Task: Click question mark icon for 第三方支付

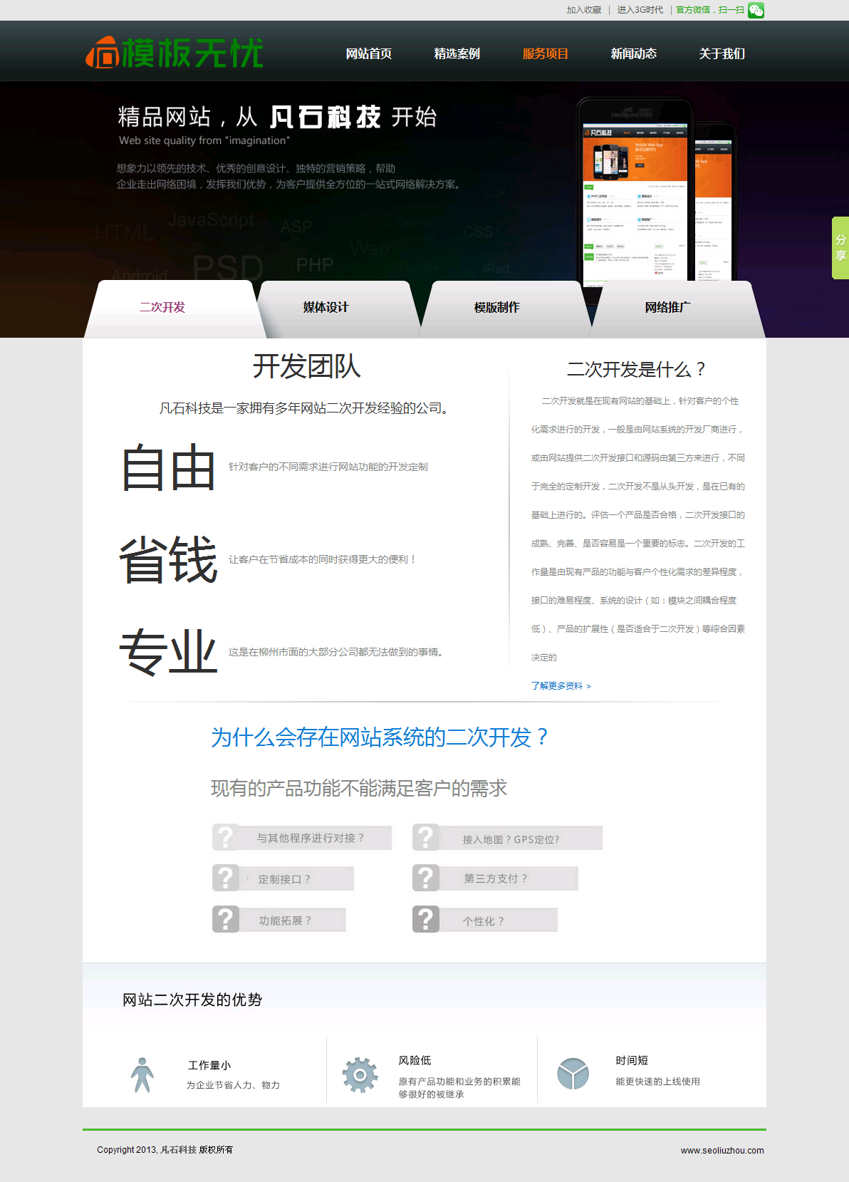Action: pos(426,878)
